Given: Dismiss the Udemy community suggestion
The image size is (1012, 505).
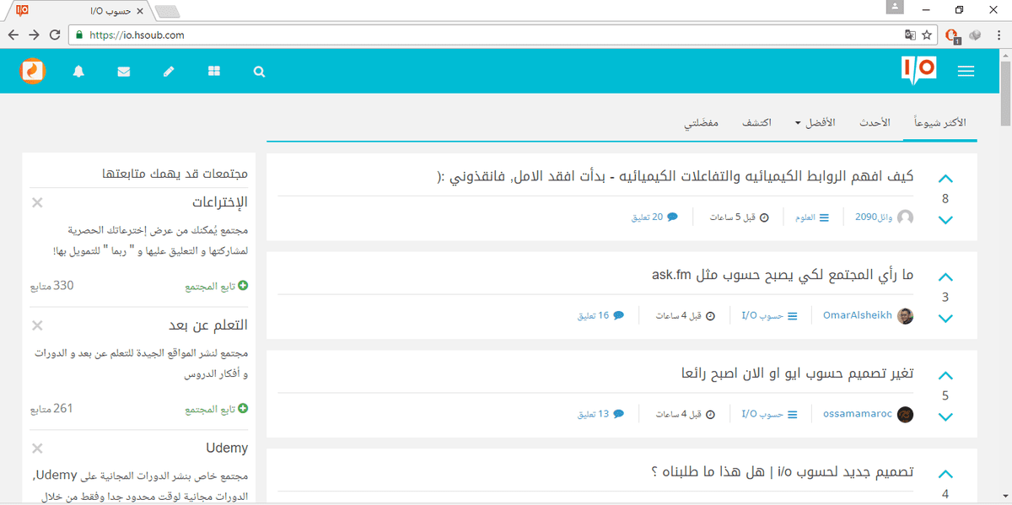Looking at the screenshot, I should pos(37,448).
